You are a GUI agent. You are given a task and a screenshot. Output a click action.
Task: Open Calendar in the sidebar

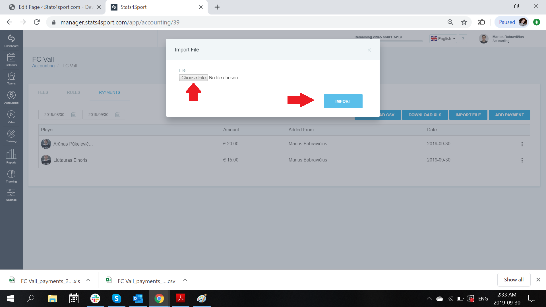coord(11,60)
